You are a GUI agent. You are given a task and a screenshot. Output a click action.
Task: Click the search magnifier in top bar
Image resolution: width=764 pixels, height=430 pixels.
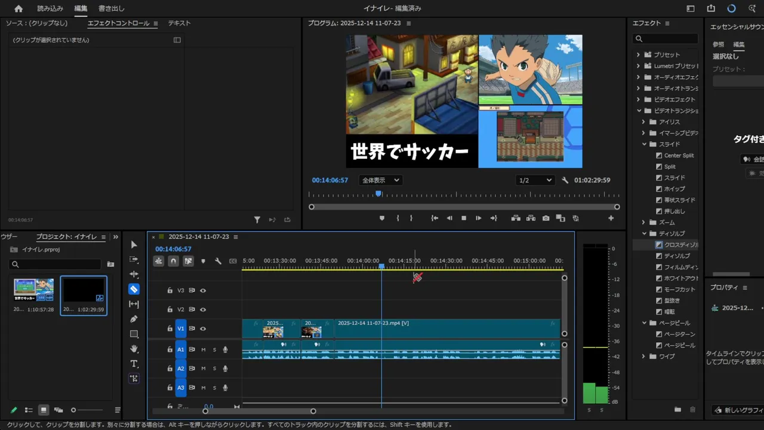tap(751, 8)
